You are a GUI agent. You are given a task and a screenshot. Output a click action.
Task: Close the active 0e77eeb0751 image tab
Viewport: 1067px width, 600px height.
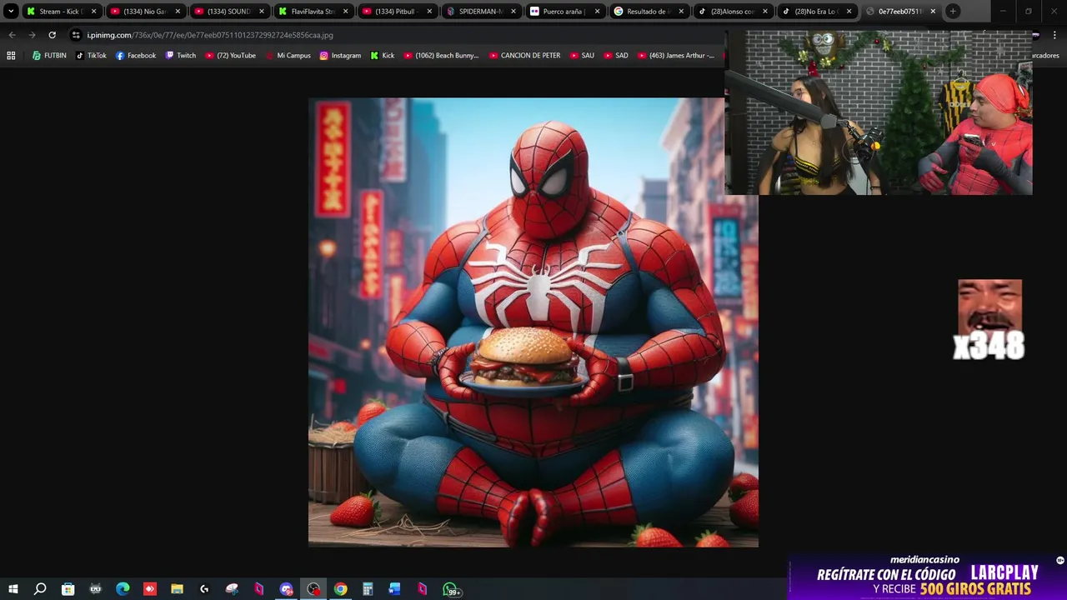point(933,12)
